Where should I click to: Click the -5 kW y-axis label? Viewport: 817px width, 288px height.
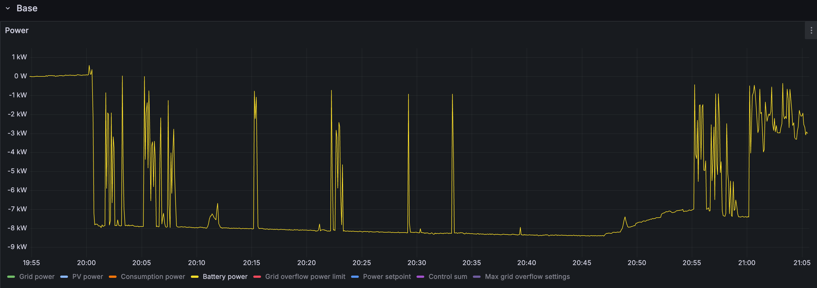coord(17,171)
